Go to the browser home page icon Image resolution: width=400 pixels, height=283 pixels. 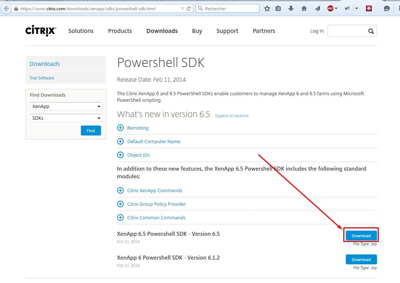(304, 8)
